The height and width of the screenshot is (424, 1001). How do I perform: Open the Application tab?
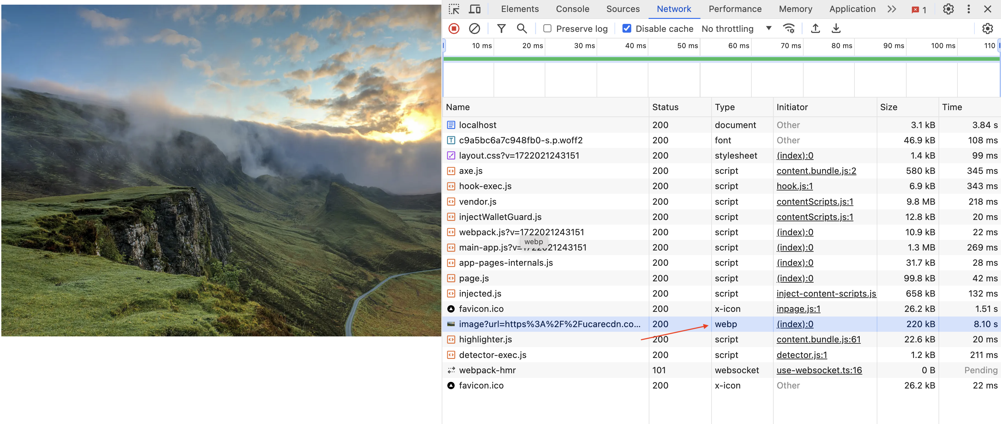pos(852,9)
